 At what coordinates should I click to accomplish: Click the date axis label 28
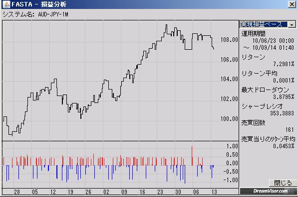coord(17,192)
